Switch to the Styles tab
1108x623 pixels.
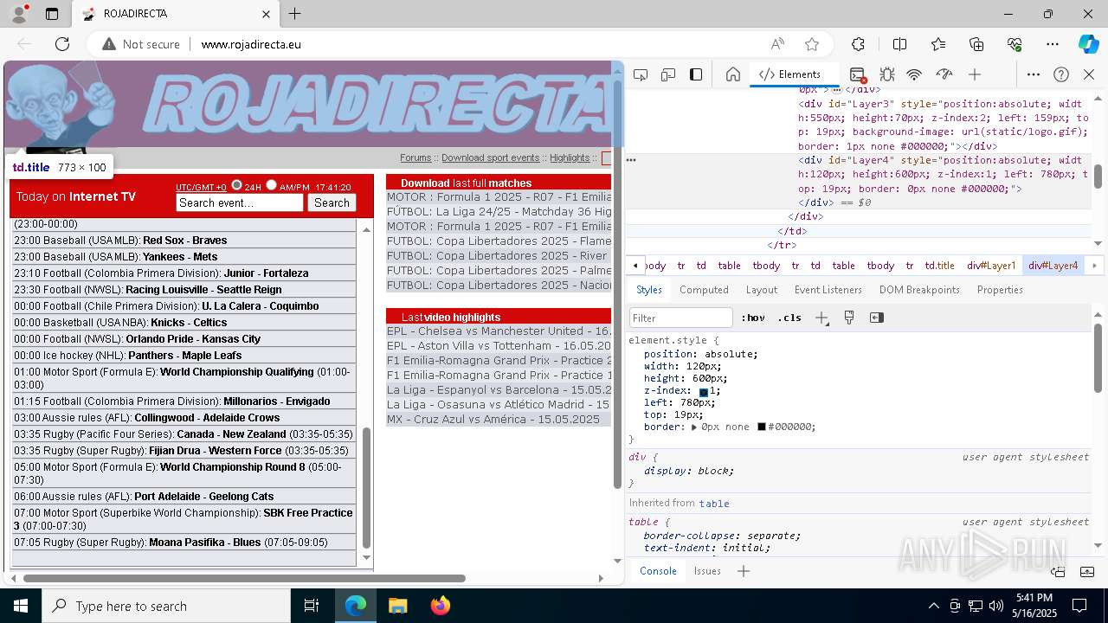[649, 290]
